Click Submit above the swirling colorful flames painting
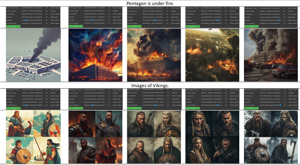 [76, 26]
